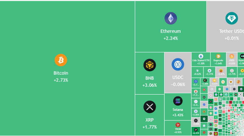Click the BNB +3.06% change value
The height and width of the screenshot is (136, 244).
(x=149, y=85)
